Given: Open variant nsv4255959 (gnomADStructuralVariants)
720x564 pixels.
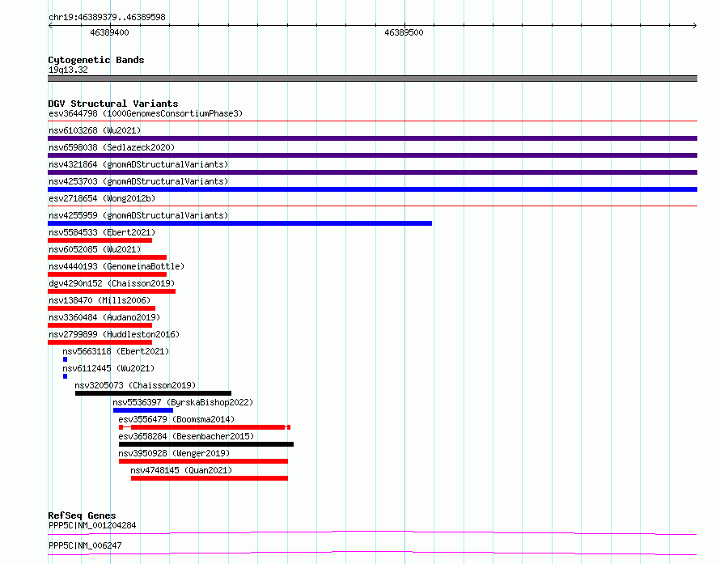Looking at the screenshot, I should click(x=138, y=215).
